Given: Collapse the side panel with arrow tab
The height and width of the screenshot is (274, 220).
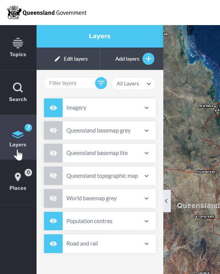Looking at the screenshot, I should click(x=167, y=201).
